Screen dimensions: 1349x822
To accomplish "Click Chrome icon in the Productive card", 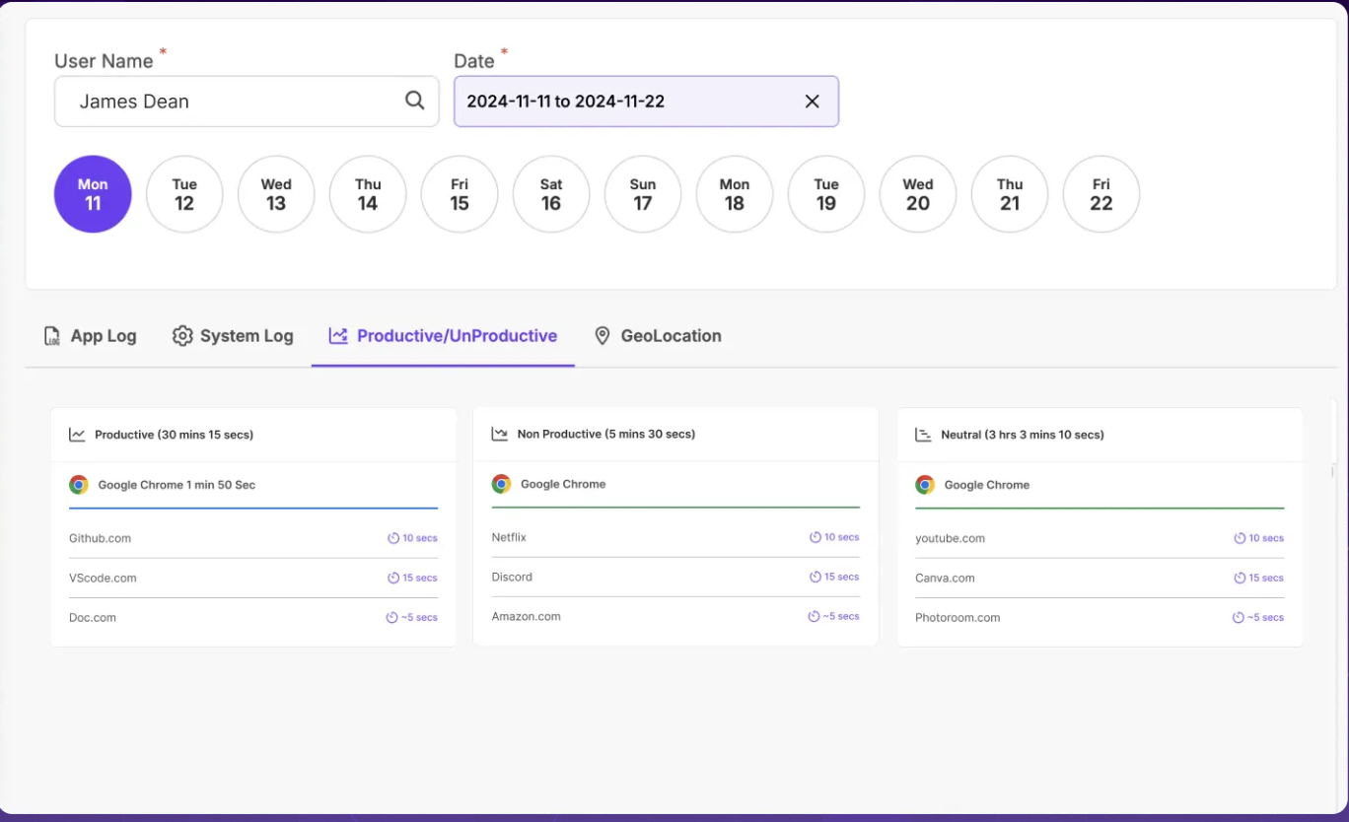I will coord(79,485).
